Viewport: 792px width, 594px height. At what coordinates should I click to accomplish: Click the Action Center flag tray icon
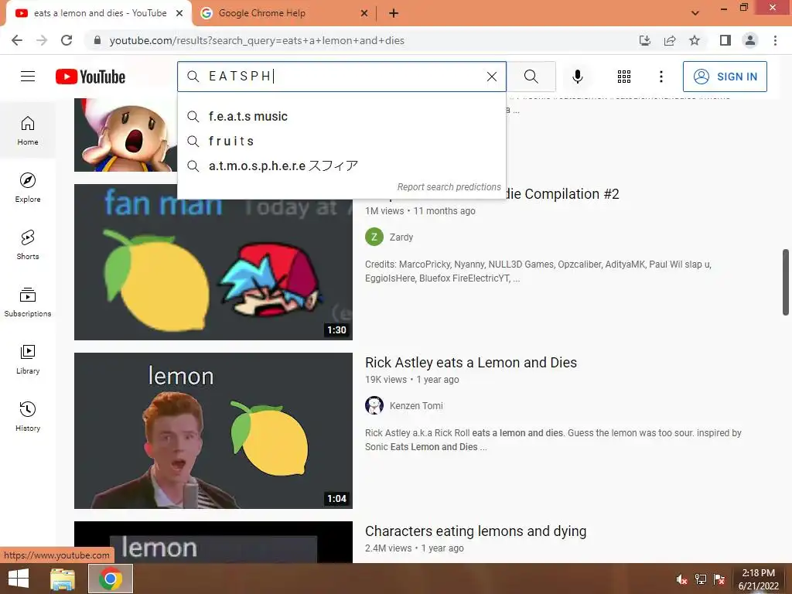pyautogui.click(x=719, y=579)
